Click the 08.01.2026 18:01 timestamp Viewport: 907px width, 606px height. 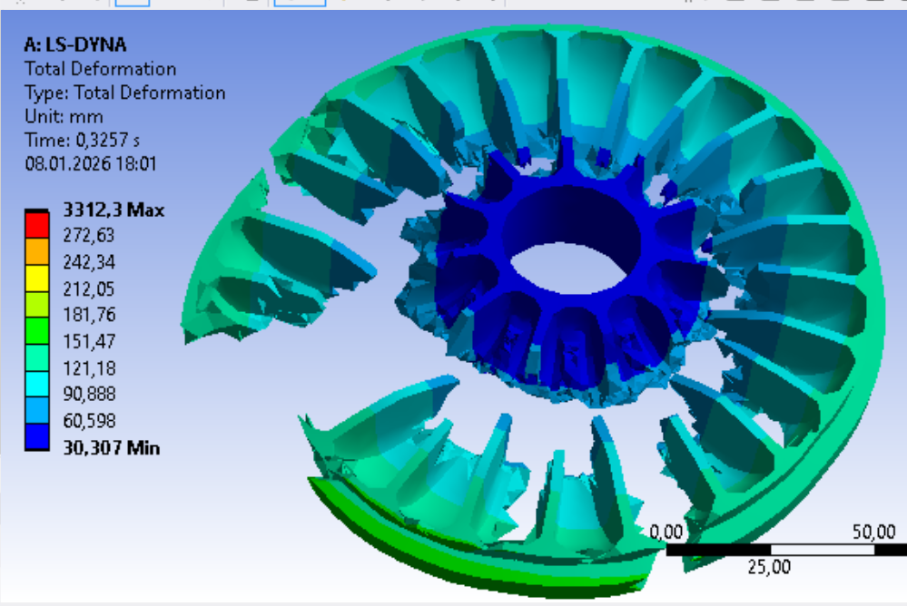click(x=92, y=163)
